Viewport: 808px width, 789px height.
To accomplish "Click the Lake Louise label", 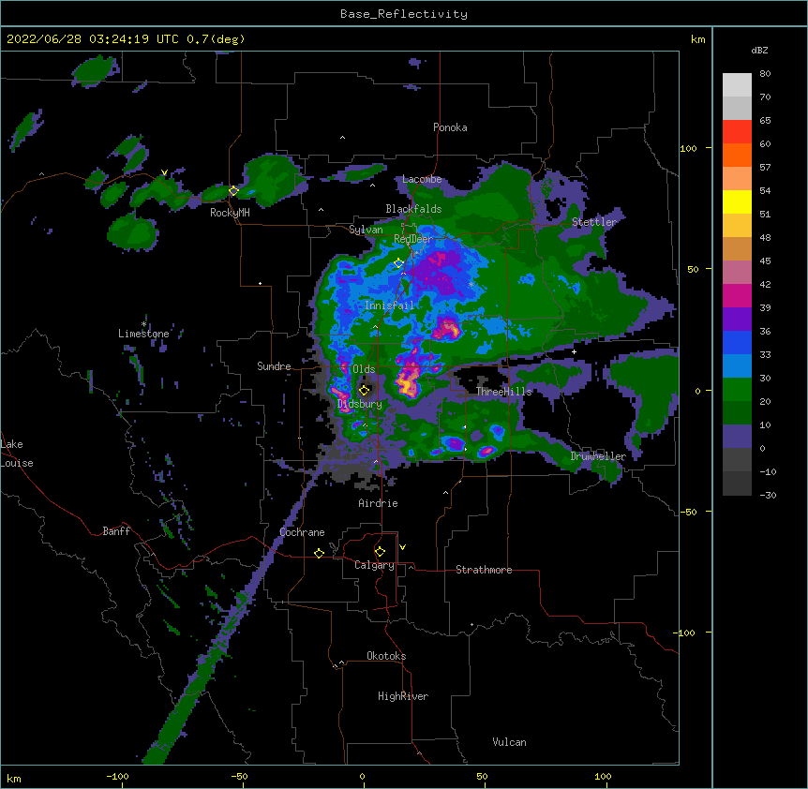I will click(17, 454).
